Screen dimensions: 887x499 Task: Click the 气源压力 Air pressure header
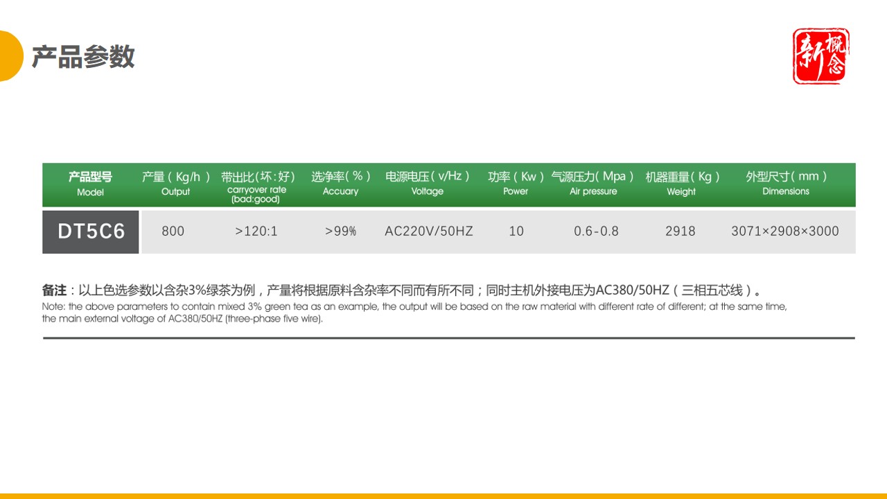click(x=593, y=184)
